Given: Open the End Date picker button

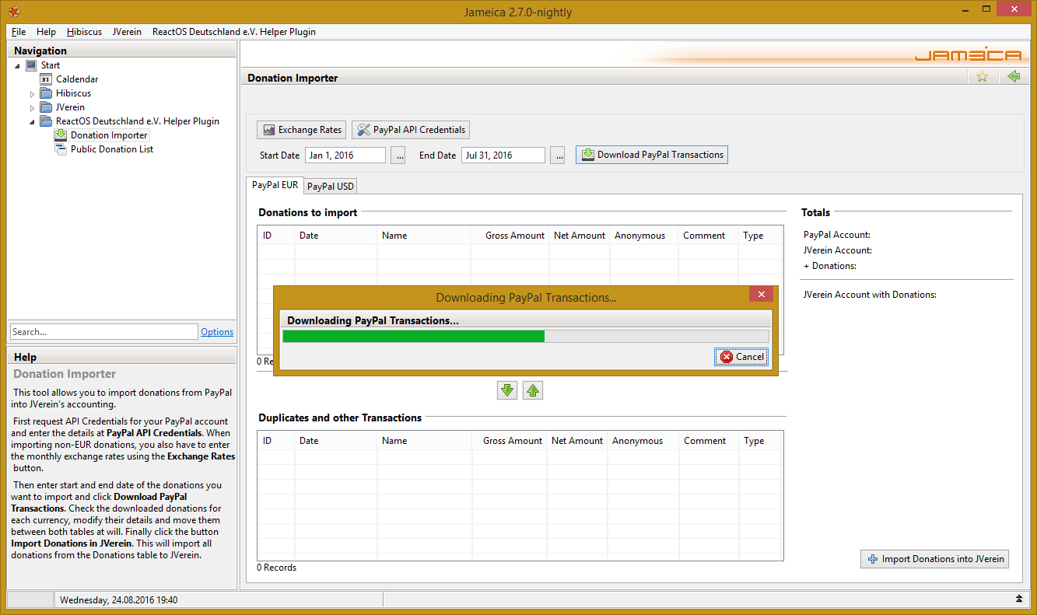Looking at the screenshot, I should 557,155.
